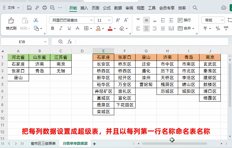
Task: Expand the fill color dropdown arrow
Action: coord(103,28)
